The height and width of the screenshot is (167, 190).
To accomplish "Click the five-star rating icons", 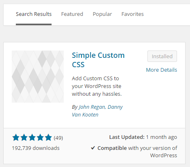I will pyautogui.click(x=32, y=137).
